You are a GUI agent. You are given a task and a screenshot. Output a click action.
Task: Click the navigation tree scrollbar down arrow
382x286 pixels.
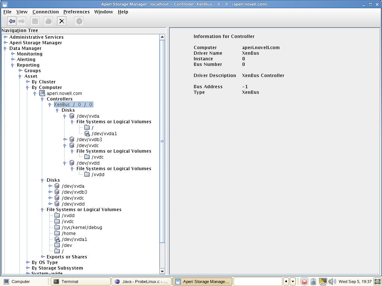pyautogui.click(x=162, y=271)
